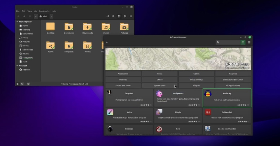
Task: Click the search icon in file manager toolbar
Action: click(113, 16)
